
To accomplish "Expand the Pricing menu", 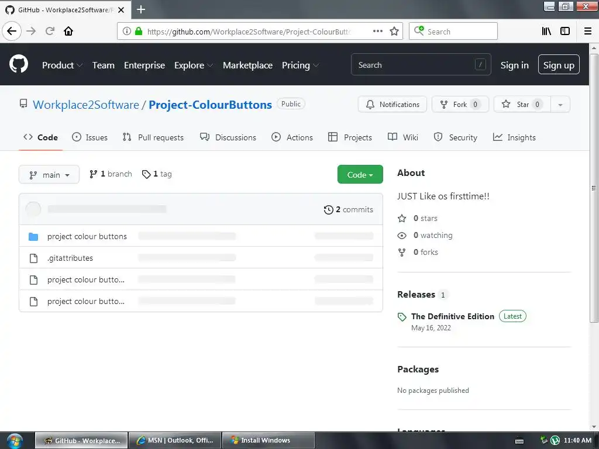I will coord(300,65).
